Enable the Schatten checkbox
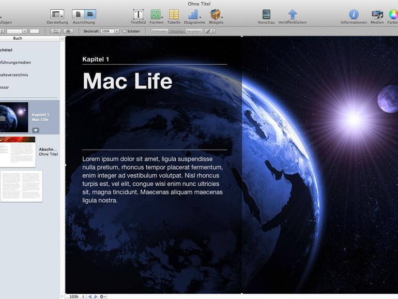Image resolution: width=398 pixels, height=299 pixels. click(x=125, y=32)
